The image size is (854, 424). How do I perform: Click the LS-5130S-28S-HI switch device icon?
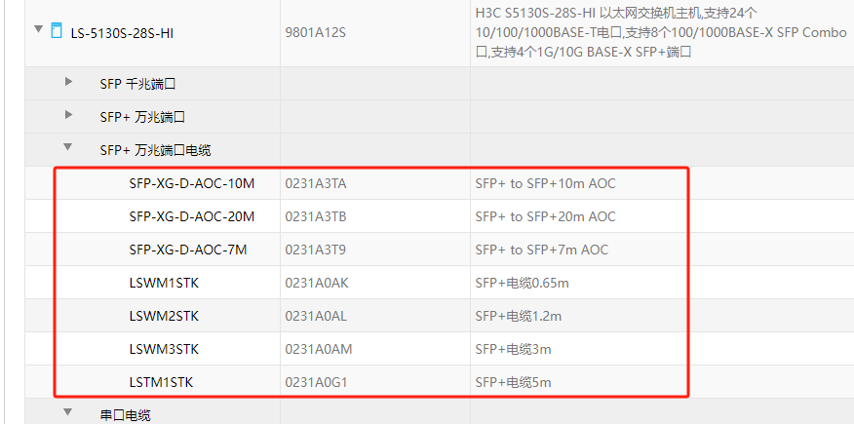point(56,31)
